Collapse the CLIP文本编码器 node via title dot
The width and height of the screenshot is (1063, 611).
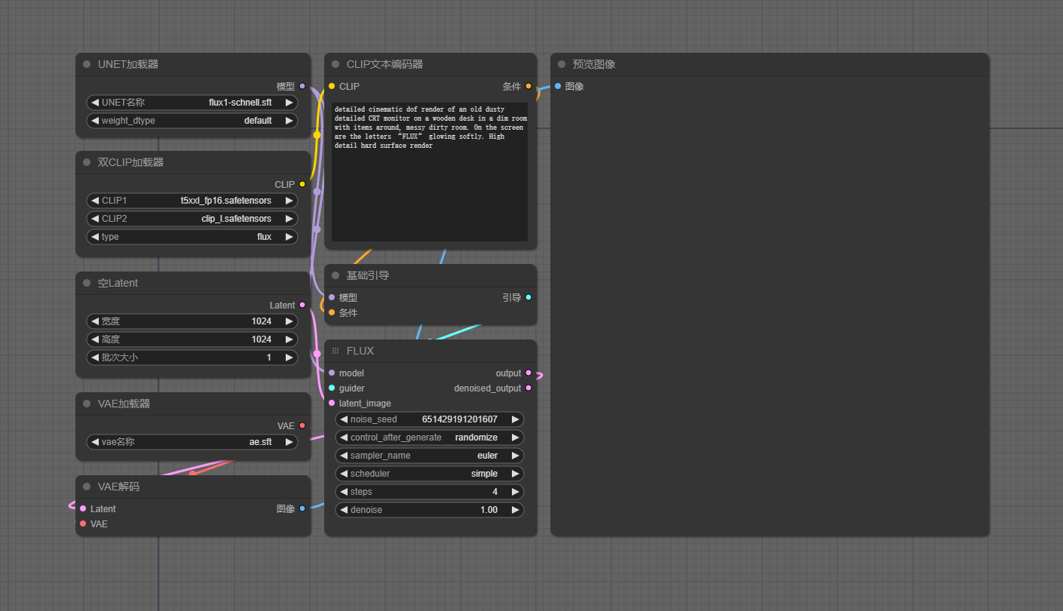(x=335, y=64)
